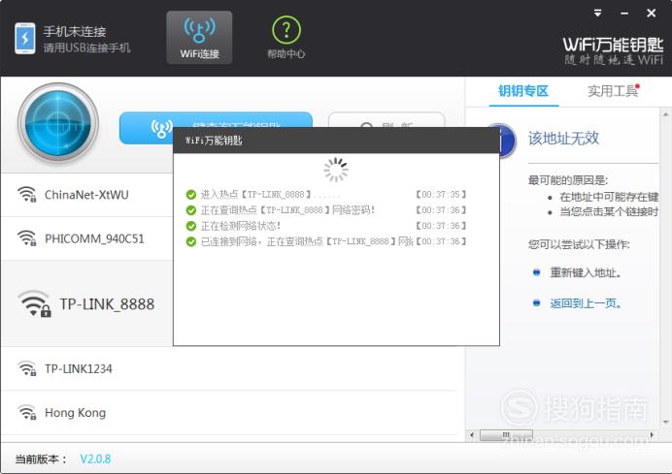Open the title bar dropdown menu arrow
This screenshot has height=474, width=672.
(x=597, y=14)
